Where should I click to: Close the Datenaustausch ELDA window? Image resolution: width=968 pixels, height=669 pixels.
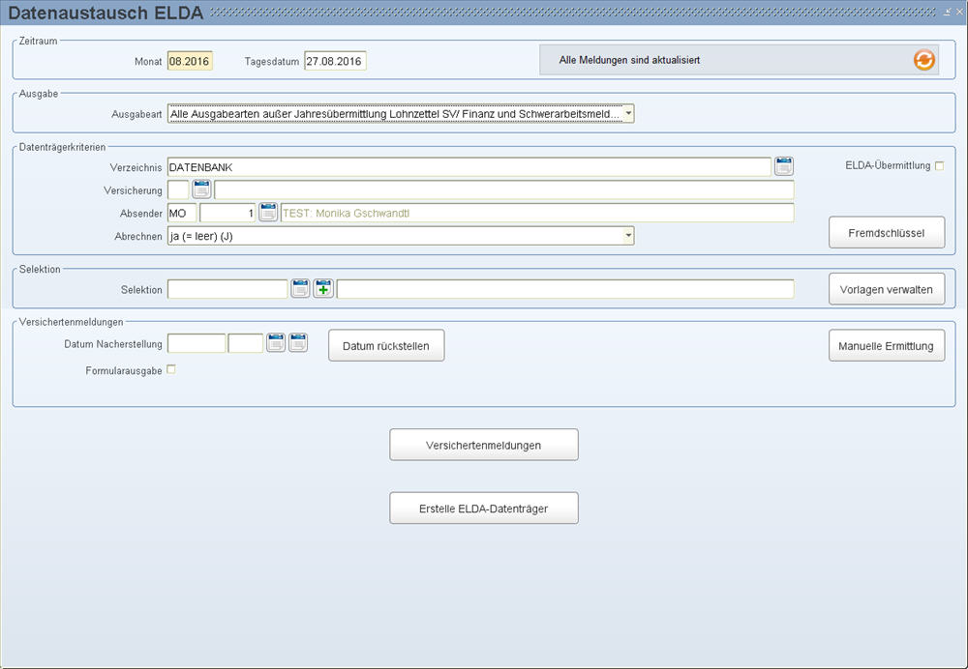coord(959,12)
